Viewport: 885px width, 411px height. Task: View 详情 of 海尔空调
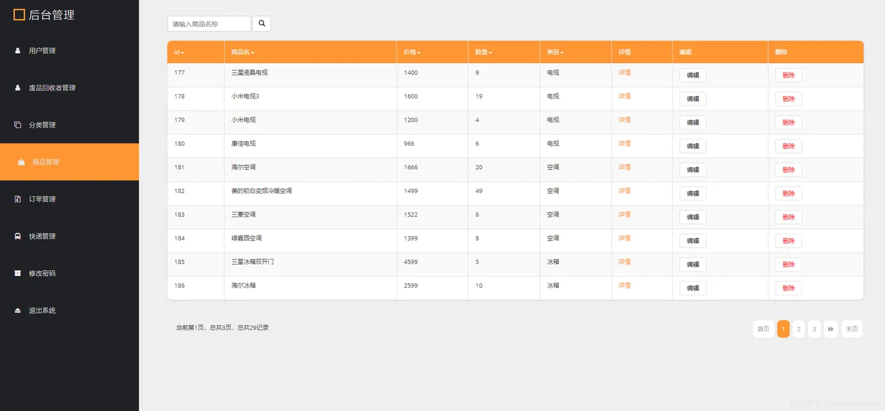click(625, 167)
